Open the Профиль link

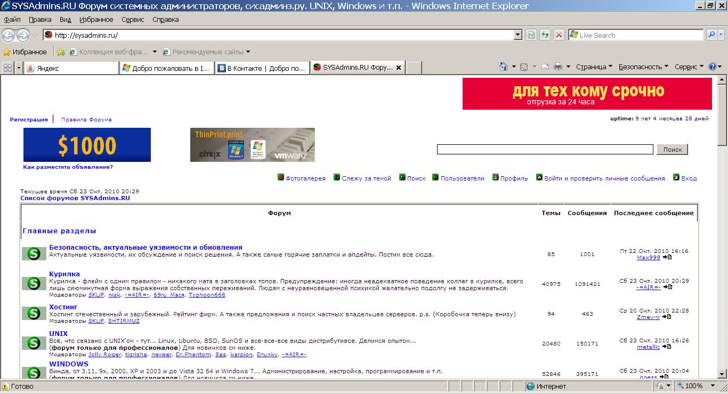pos(514,178)
